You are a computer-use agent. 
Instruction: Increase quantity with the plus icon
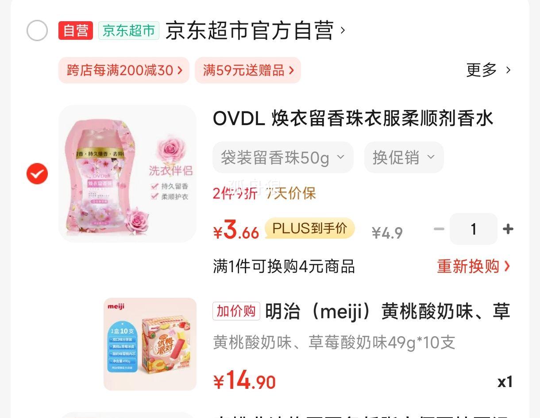(508, 229)
